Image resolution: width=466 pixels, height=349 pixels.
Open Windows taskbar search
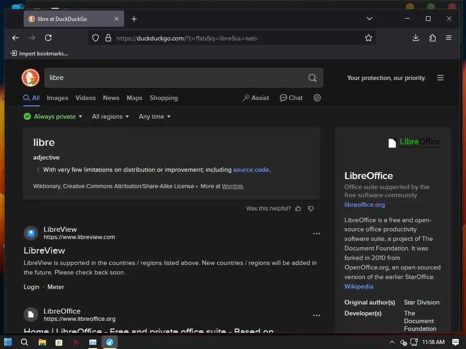pyautogui.click(x=25, y=342)
